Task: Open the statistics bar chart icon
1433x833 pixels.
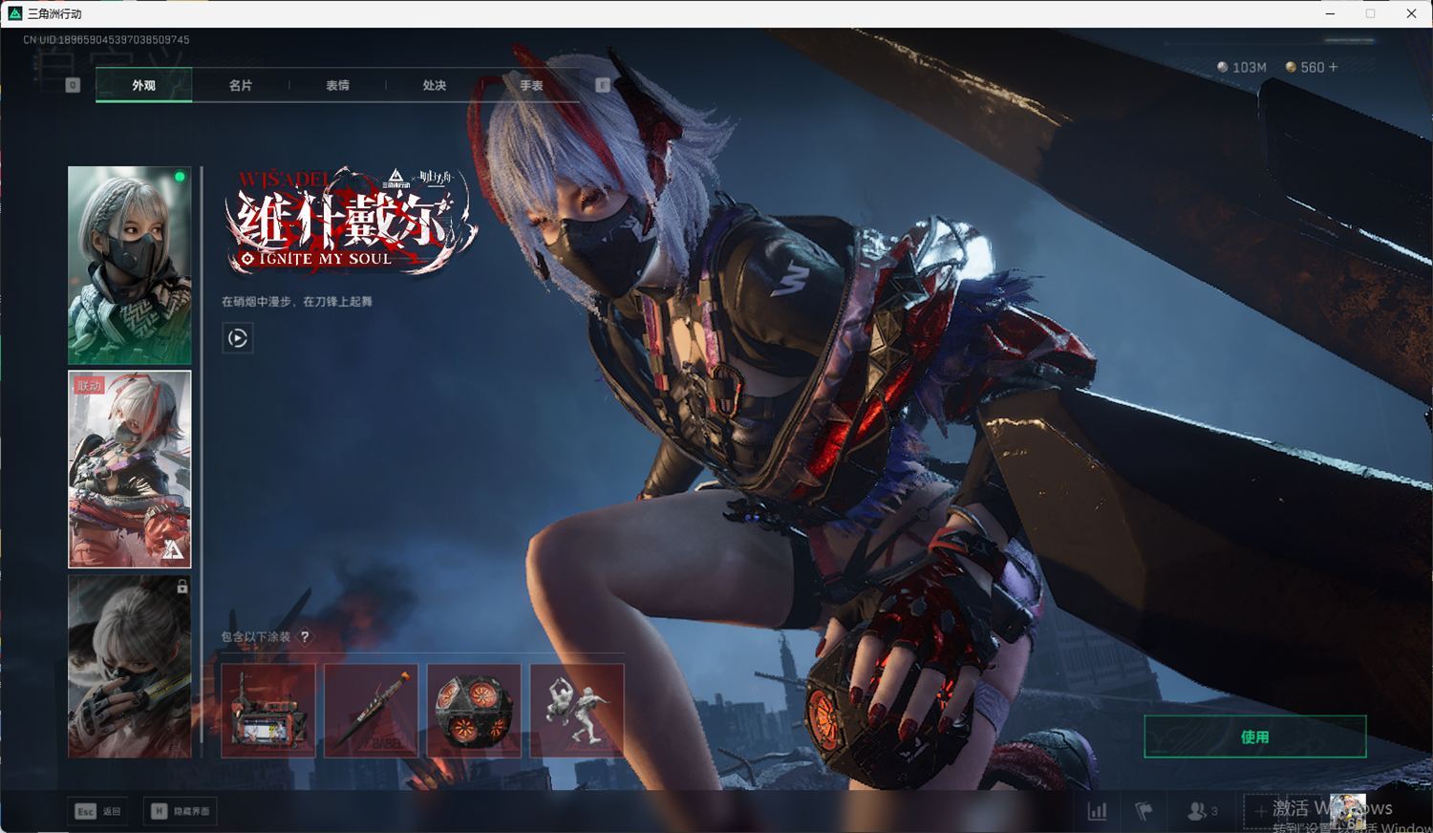Action: coord(1098,811)
